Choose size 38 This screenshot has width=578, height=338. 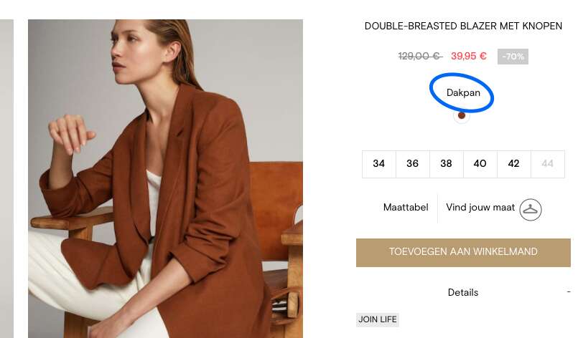tap(447, 164)
